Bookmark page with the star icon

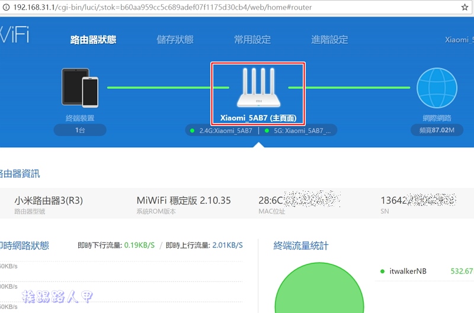(465, 7)
